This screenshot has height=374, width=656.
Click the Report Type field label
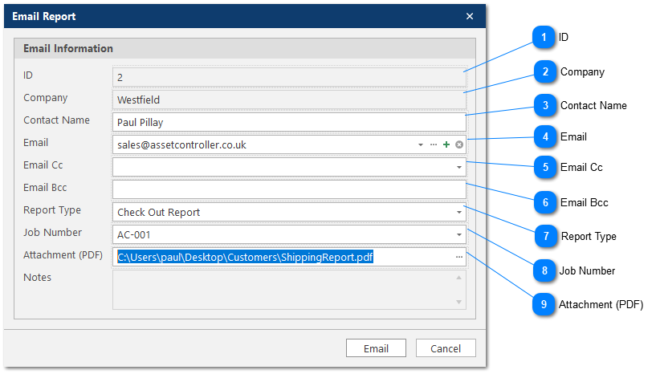[x=52, y=210]
